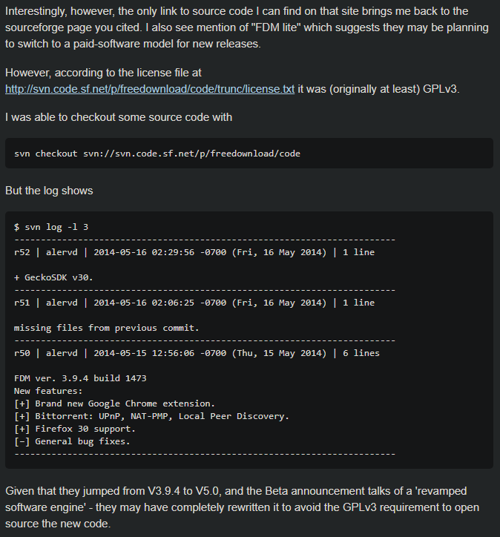Click the 'Given that they jumped' closing paragraph
This screenshot has height=537, width=500.
[242, 507]
